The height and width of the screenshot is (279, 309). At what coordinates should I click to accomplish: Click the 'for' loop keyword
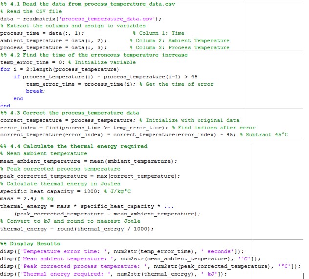coord(5,69)
